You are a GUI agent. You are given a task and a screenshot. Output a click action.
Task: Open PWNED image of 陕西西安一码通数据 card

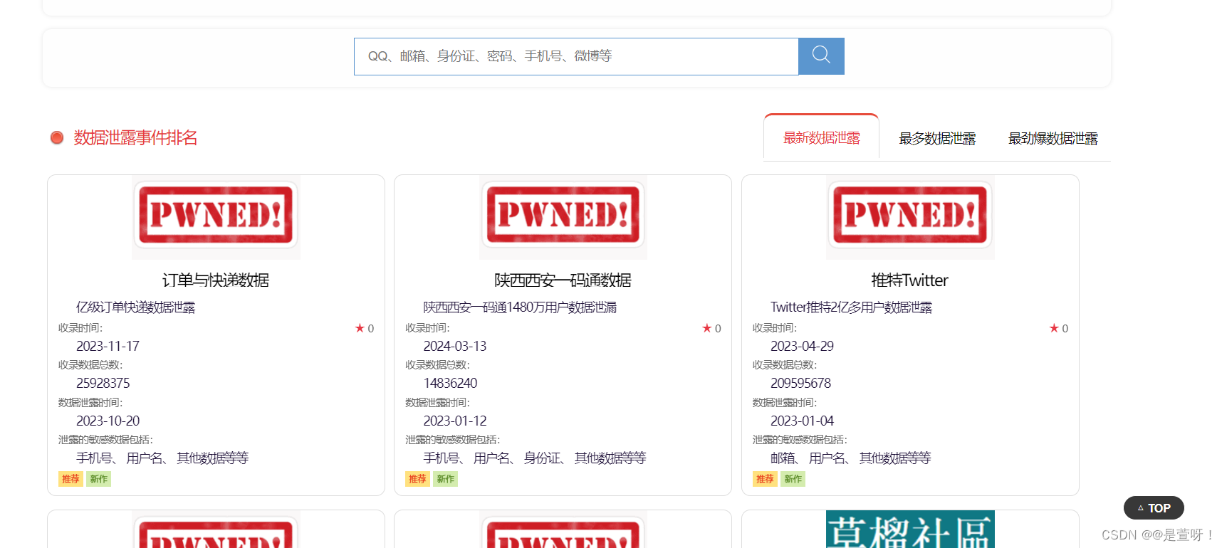pos(563,217)
